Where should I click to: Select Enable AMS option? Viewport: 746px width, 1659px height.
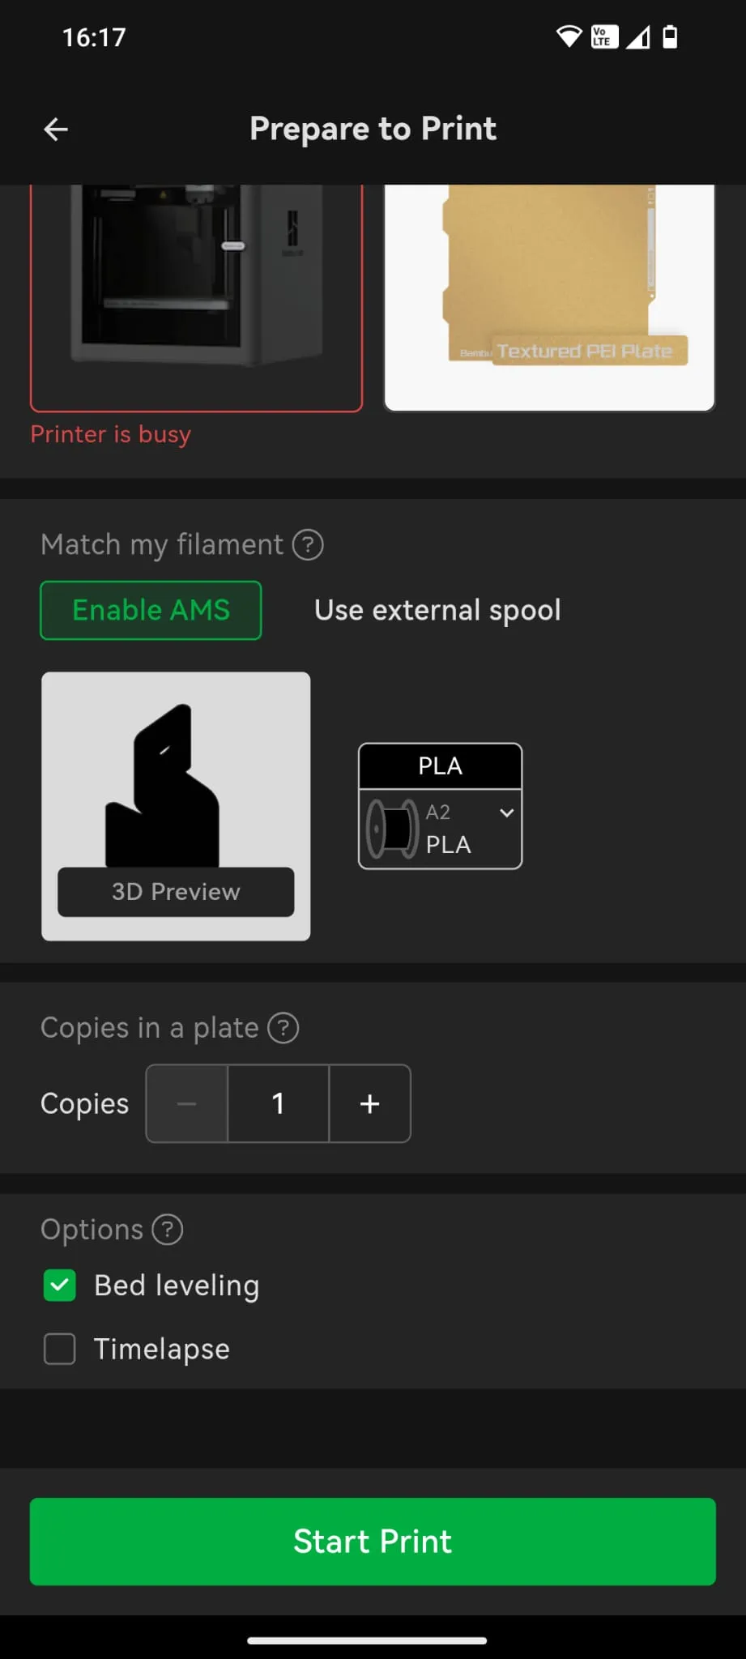point(151,611)
